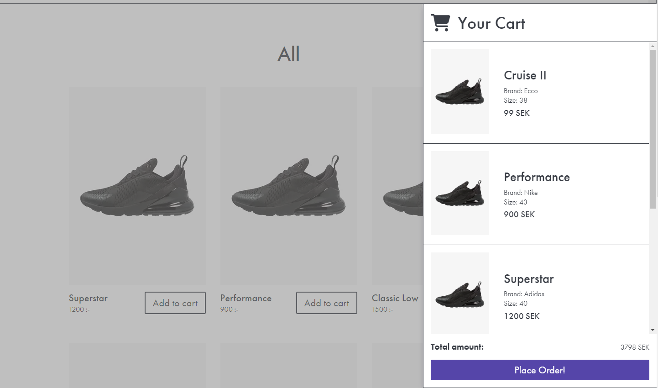Click the '99 SEK' price

[517, 113]
